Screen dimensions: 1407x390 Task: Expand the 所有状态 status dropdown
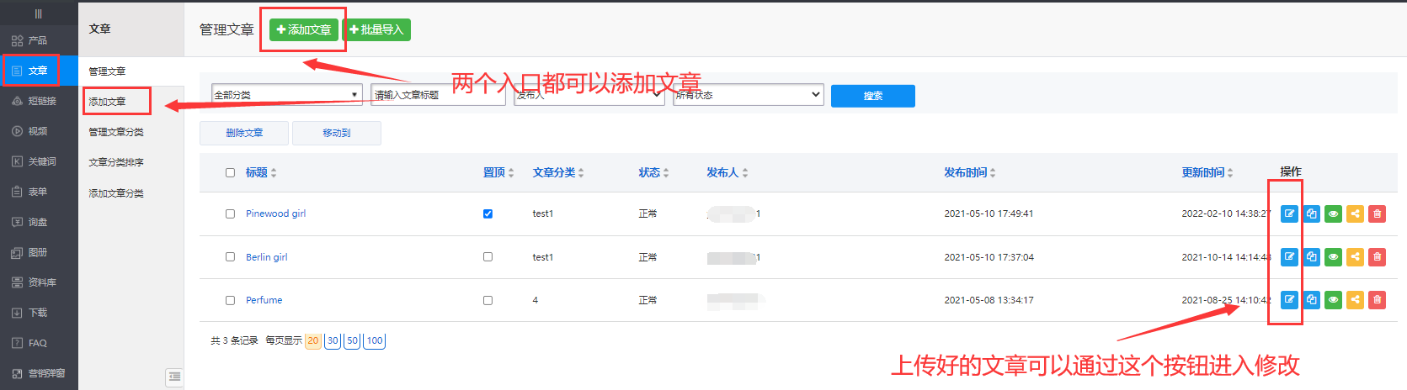748,95
